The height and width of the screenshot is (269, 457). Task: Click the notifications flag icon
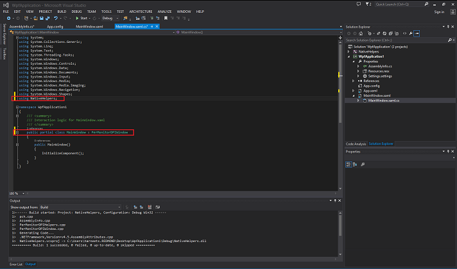click(368, 4)
